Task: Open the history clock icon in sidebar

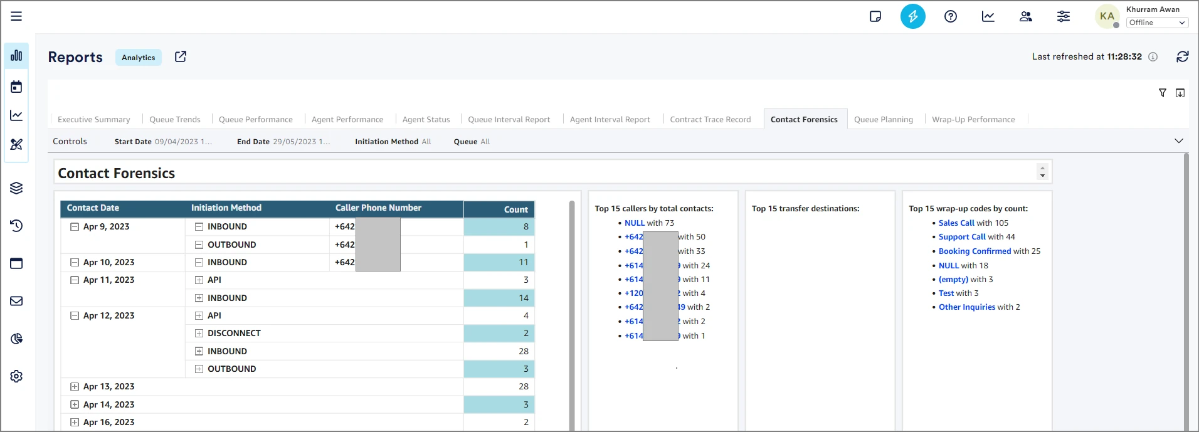Action: pos(16,226)
